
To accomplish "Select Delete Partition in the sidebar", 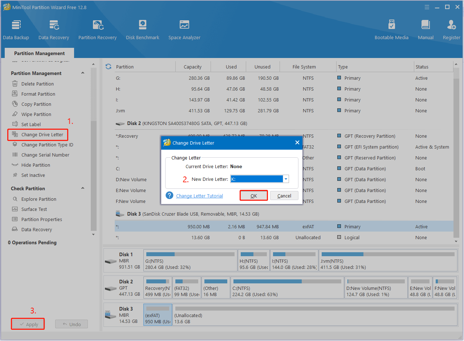I will point(37,84).
